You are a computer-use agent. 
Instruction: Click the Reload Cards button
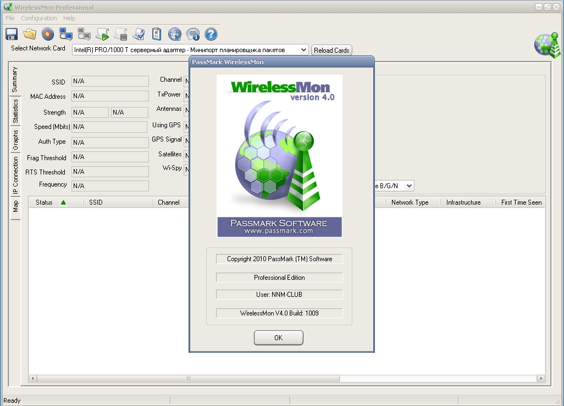coord(331,50)
